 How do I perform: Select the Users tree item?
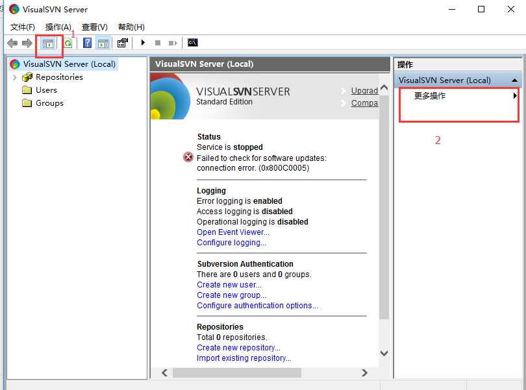[x=46, y=90]
